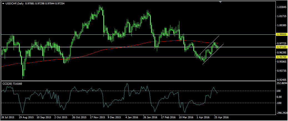The width and height of the screenshot is (288, 121).
Task: Click the 0.97725 price axis value
Action: tap(282, 44)
